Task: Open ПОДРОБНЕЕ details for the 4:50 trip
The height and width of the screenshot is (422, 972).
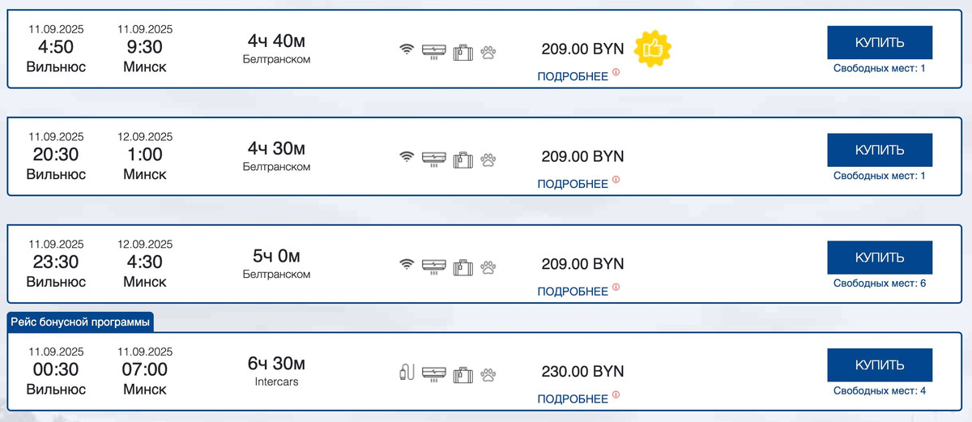Action: point(573,77)
